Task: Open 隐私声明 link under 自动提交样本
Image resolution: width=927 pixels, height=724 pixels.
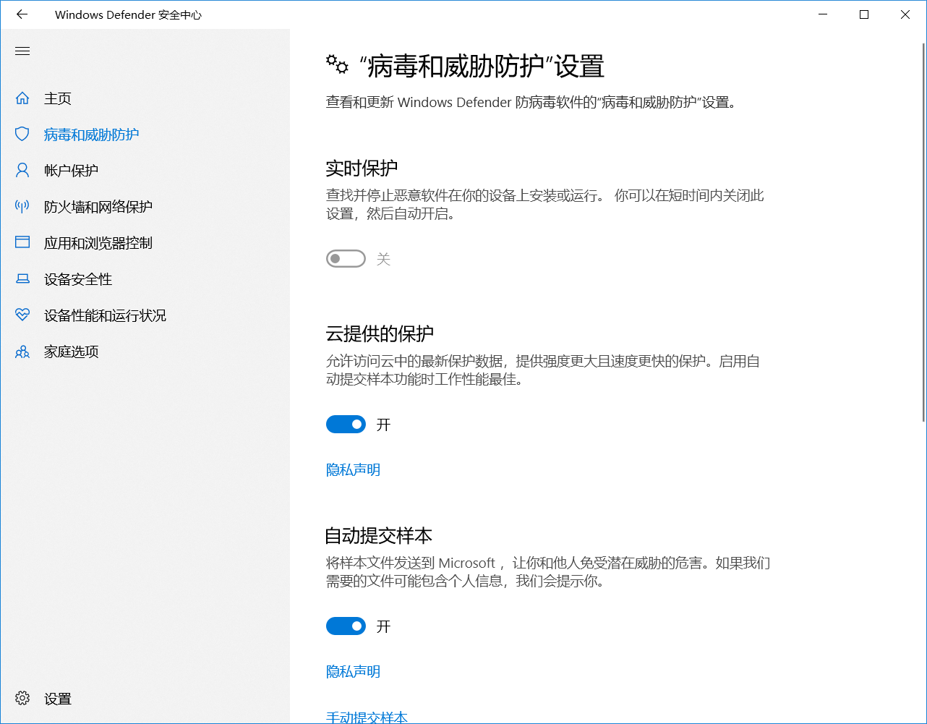Action: [x=353, y=671]
